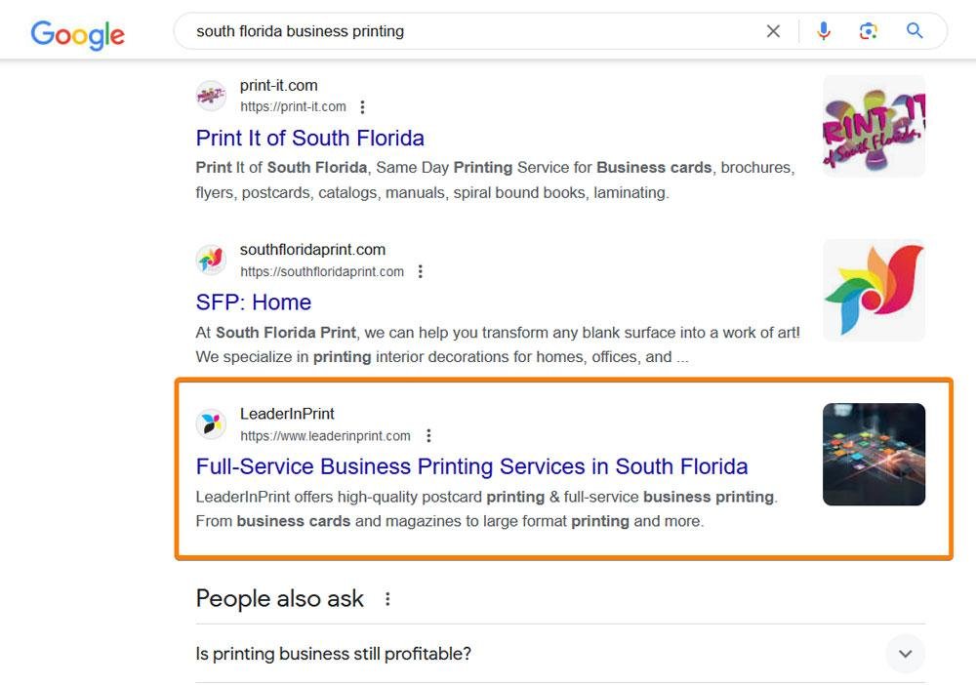Click the LeaderInPrint result thumbnail image
Image resolution: width=976 pixels, height=685 pixels.
(874, 454)
